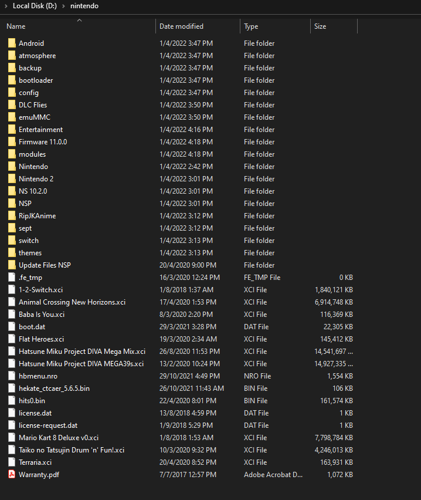
Task: Select Hatsune Miku Project DIVA MEGA39s.xci
Action: click(x=82, y=363)
